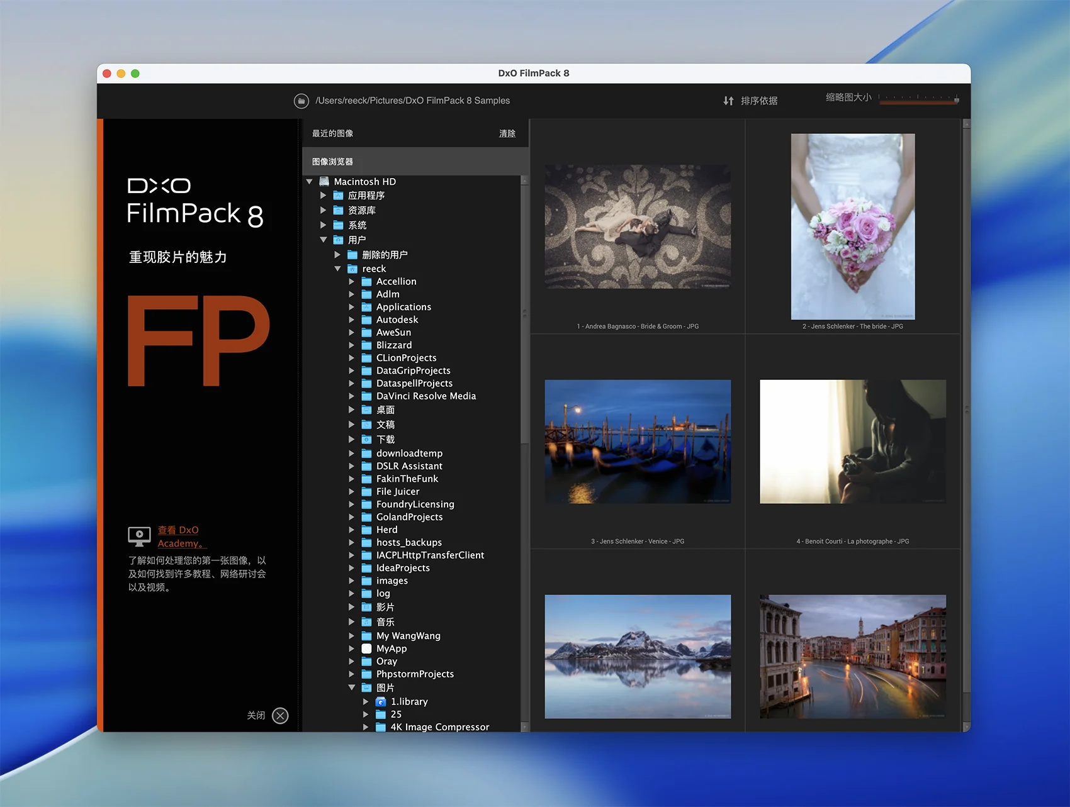Collapse the reeck folder
1070x807 pixels.
337,269
